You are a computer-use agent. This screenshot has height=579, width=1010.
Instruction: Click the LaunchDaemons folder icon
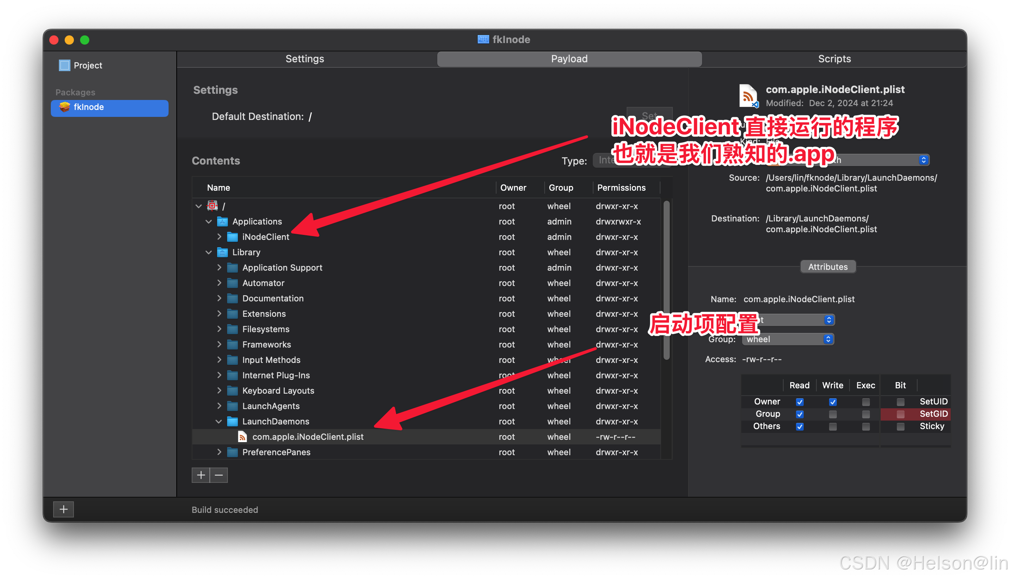coord(232,421)
